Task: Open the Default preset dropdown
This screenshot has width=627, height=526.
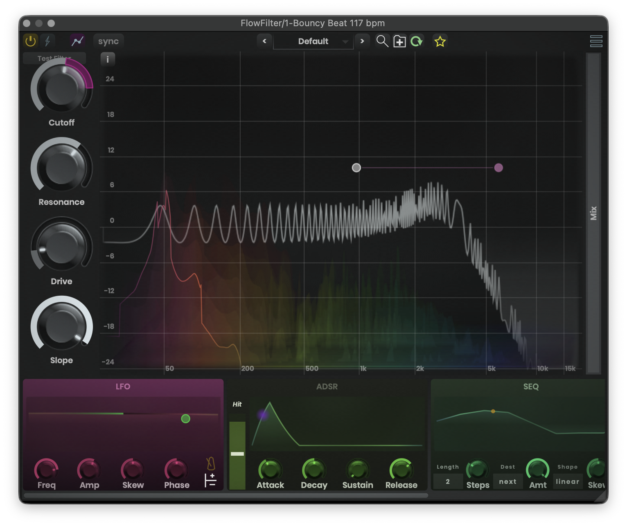Action: pyautogui.click(x=313, y=41)
